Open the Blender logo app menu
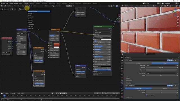The image size is (180, 101). [2, 3]
